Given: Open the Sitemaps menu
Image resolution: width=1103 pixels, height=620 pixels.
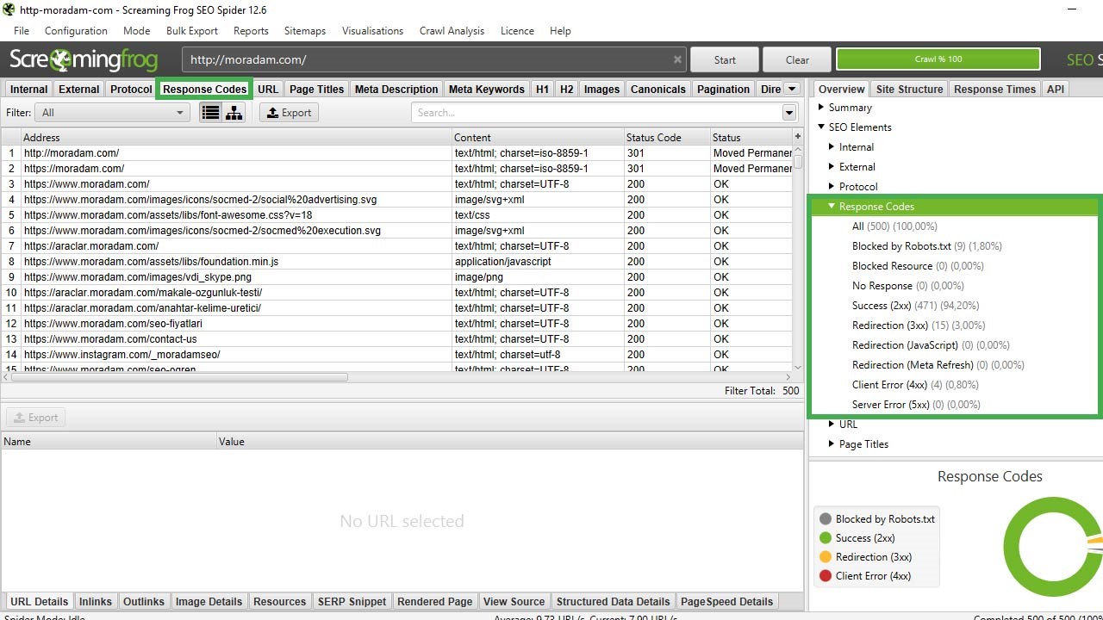Looking at the screenshot, I should (x=305, y=31).
